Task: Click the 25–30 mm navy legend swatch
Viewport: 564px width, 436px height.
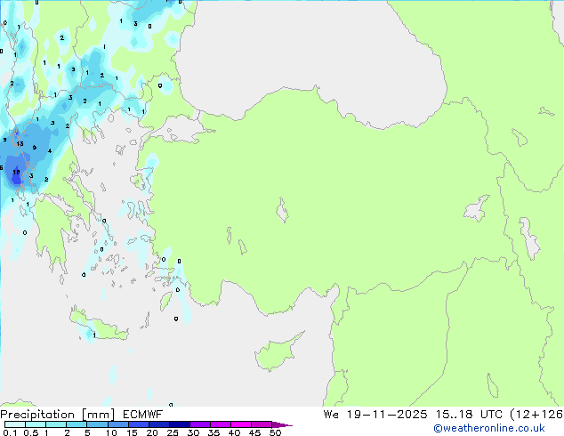Action: 179,424
